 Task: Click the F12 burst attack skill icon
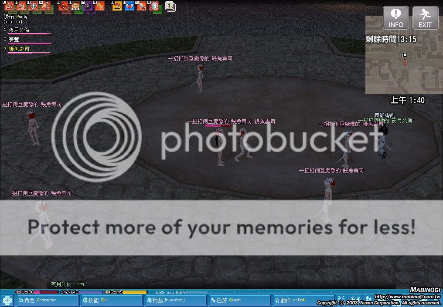point(153,6)
